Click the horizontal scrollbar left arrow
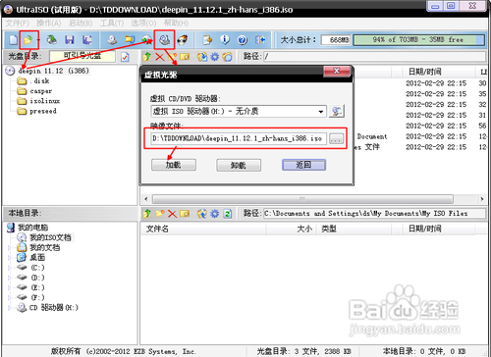Viewport: 491px width, 357px height. [146, 199]
